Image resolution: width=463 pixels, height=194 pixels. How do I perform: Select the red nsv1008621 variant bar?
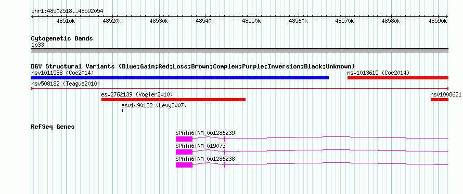(440, 100)
